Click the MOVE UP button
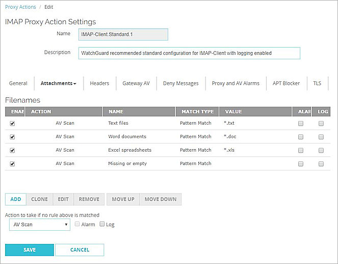The width and height of the screenshot is (338, 264). pyautogui.click(x=123, y=199)
